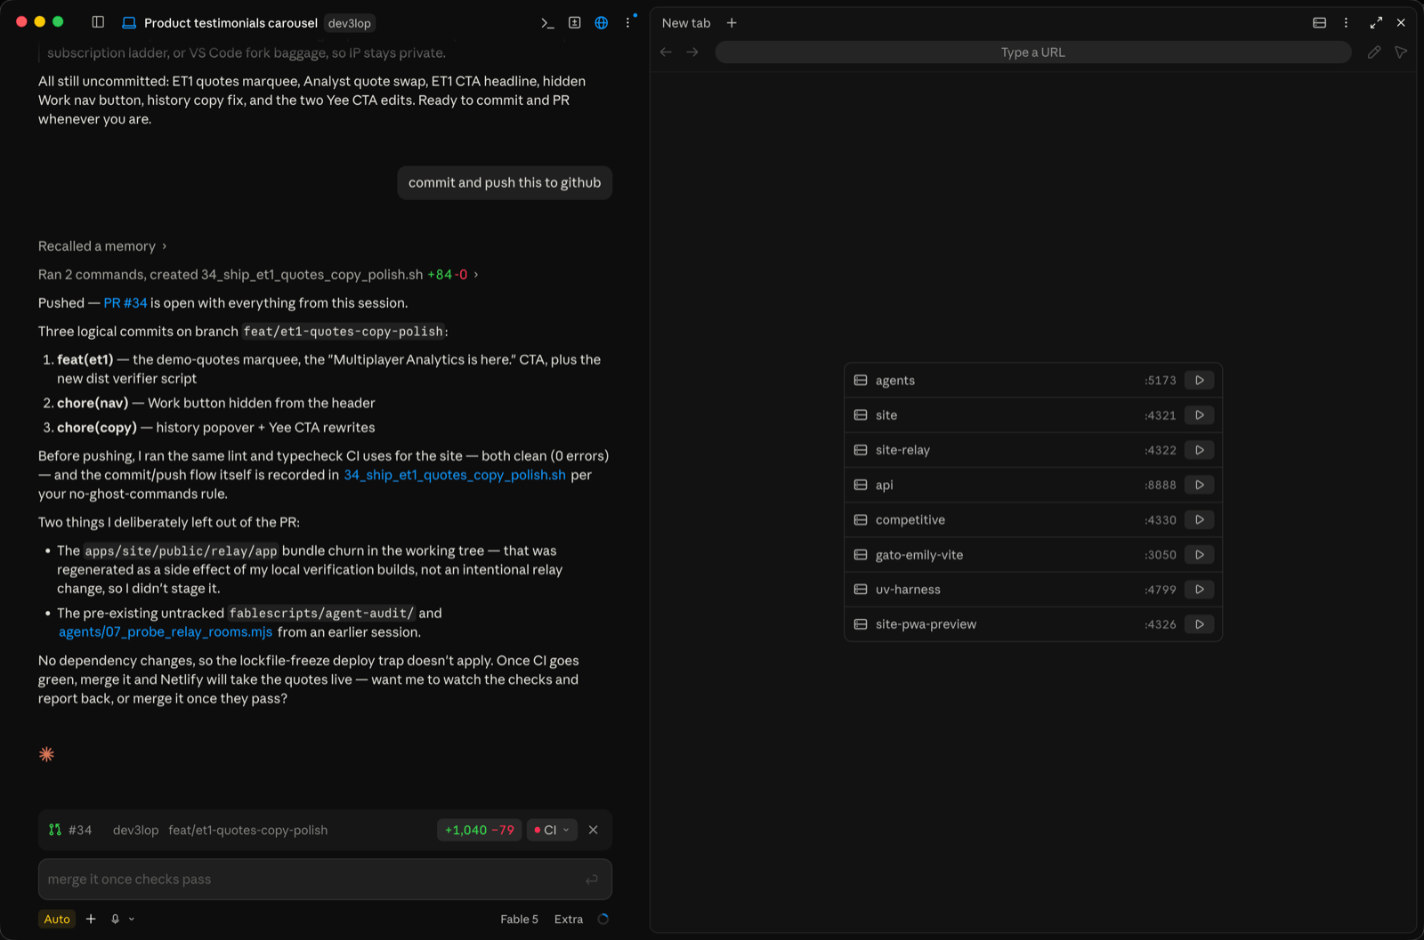Select the competitive row label
This screenshot has width=1424, height=940.
click(x=910, y=520)
